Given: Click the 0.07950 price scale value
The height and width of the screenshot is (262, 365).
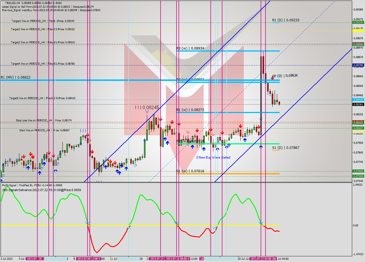Looking at the screenshot, I should 358,143.
